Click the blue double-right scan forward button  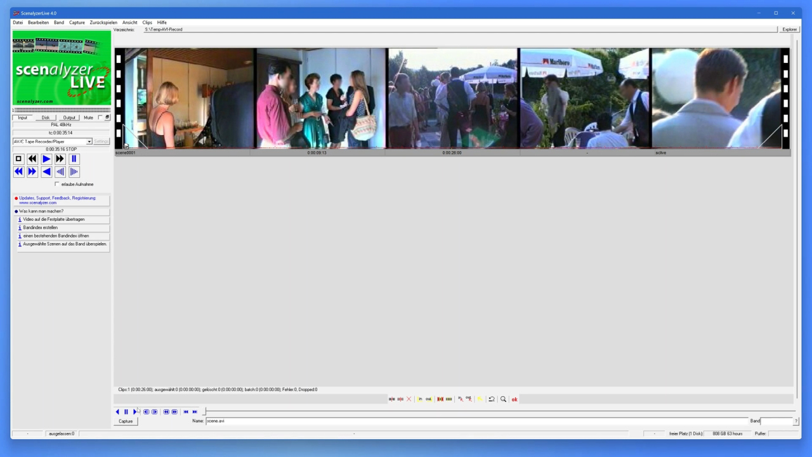click(32, 171)
